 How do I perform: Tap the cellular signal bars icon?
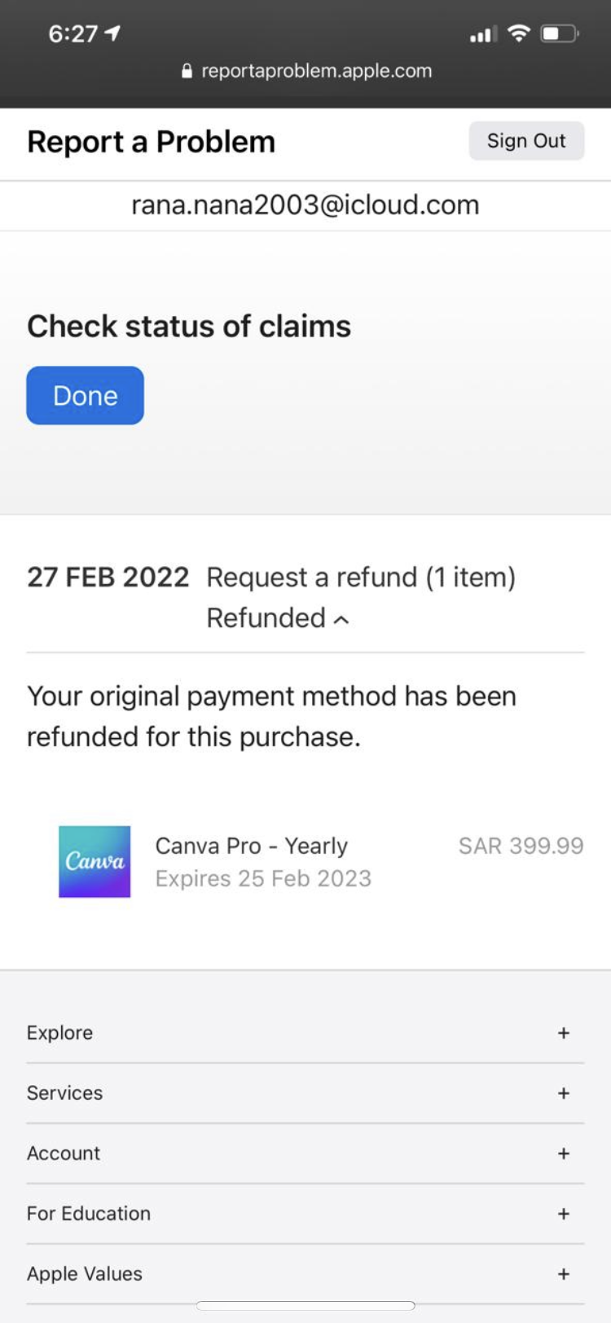coord(483,34)
